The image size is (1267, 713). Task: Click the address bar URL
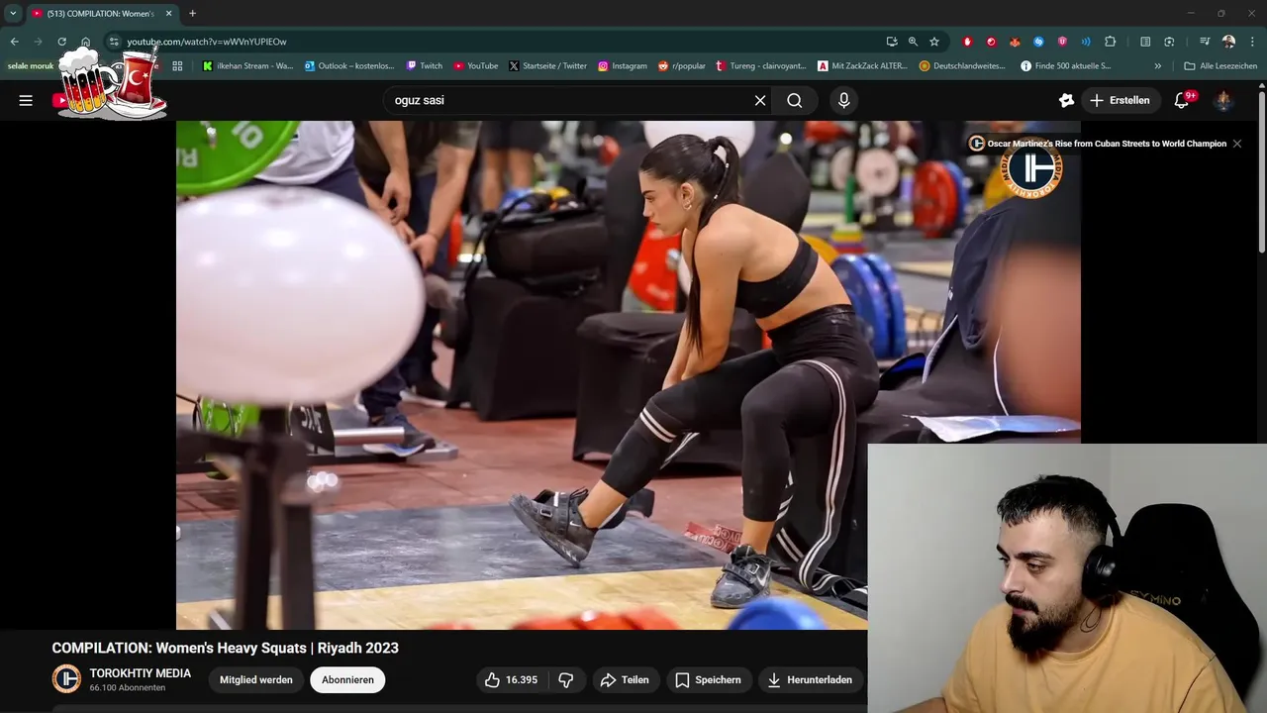point(206,42)
